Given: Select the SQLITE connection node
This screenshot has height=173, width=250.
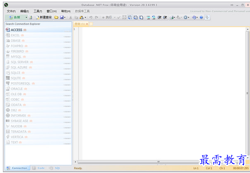Looking at the screenshot, I should point(38,78).
